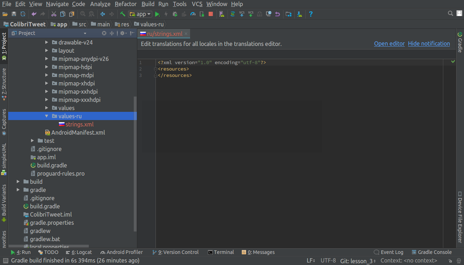Open the app run configuration dropdown
Screen dimensions: 464x265
click(140, 14)
